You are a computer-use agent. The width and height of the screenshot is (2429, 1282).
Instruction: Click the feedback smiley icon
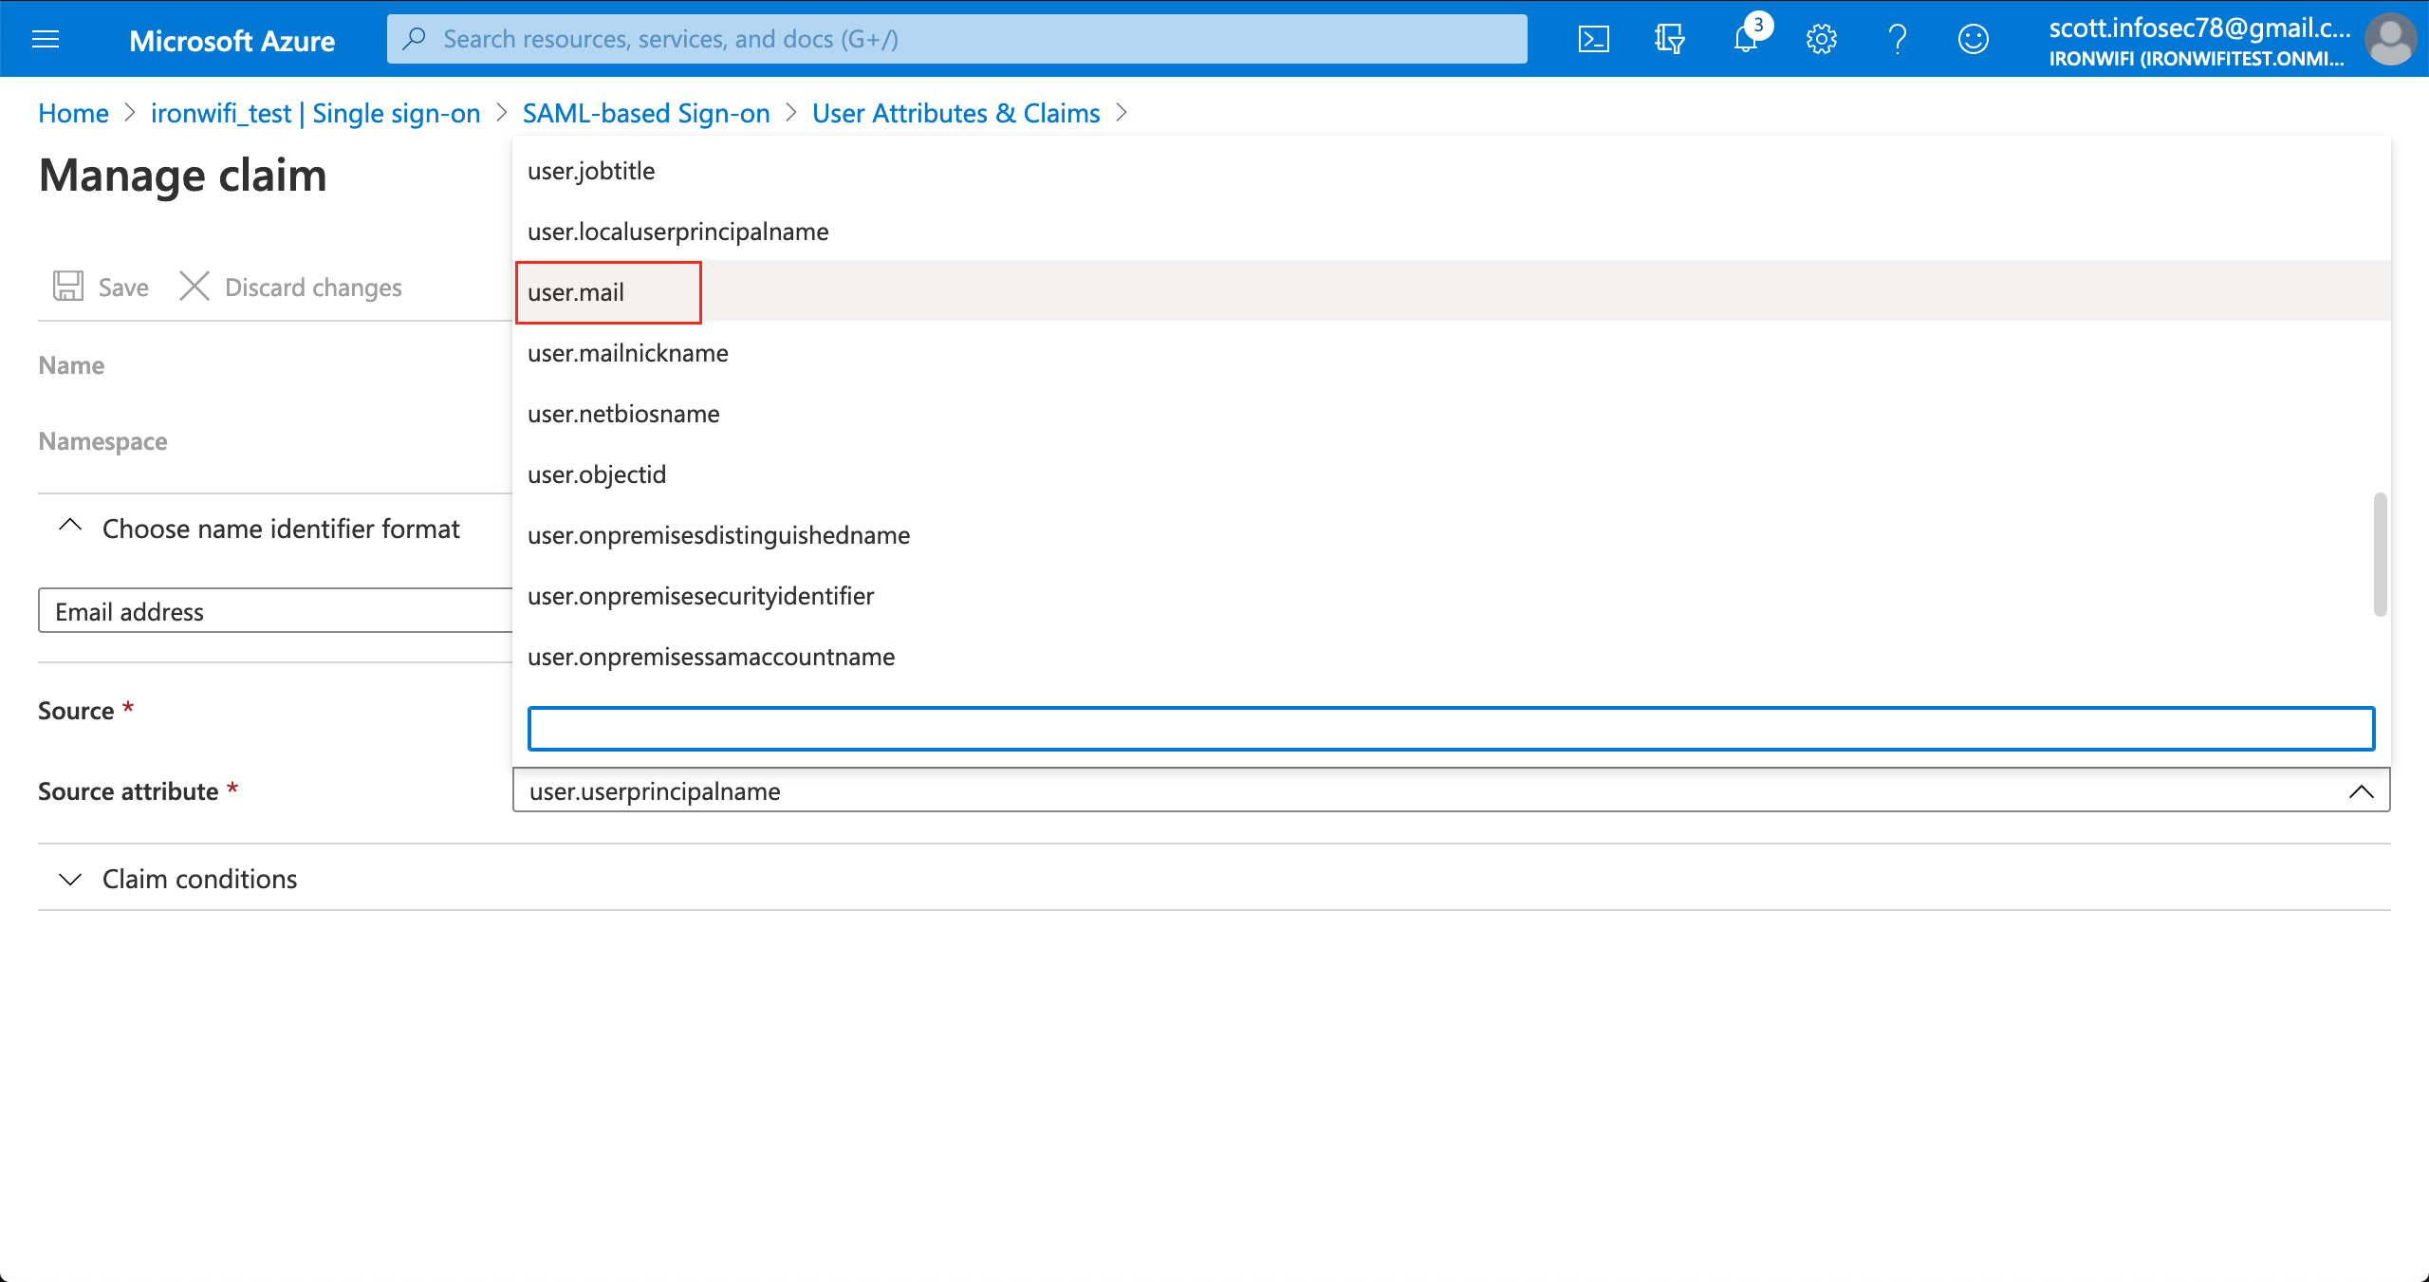click(x=1973, y=39)
